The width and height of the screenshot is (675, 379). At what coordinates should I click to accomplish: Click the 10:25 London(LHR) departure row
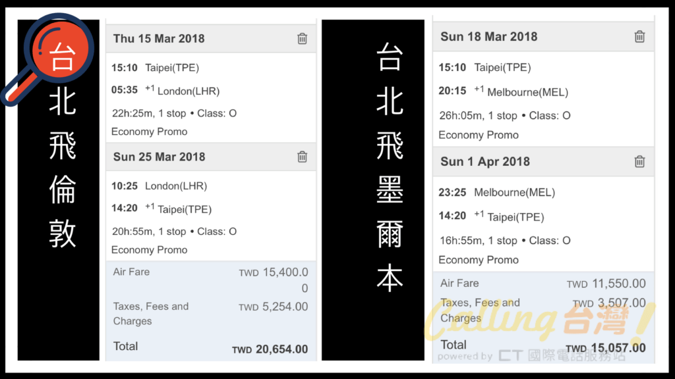[x=160, y=186]
